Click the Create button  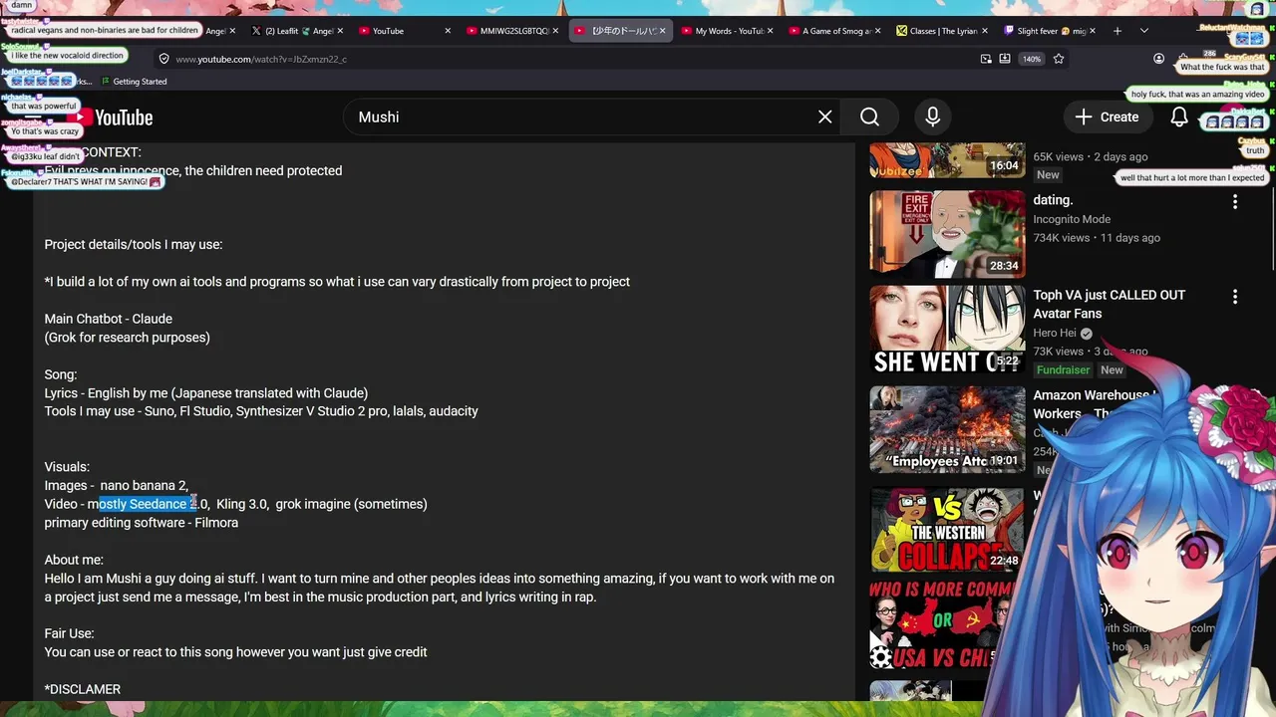(1107, 118)
